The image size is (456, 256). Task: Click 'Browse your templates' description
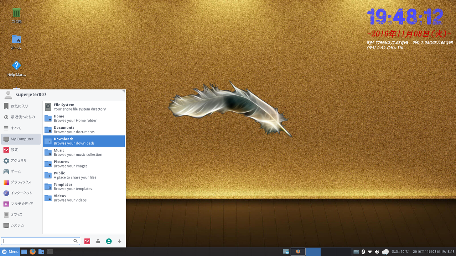[x=73, y=189]
